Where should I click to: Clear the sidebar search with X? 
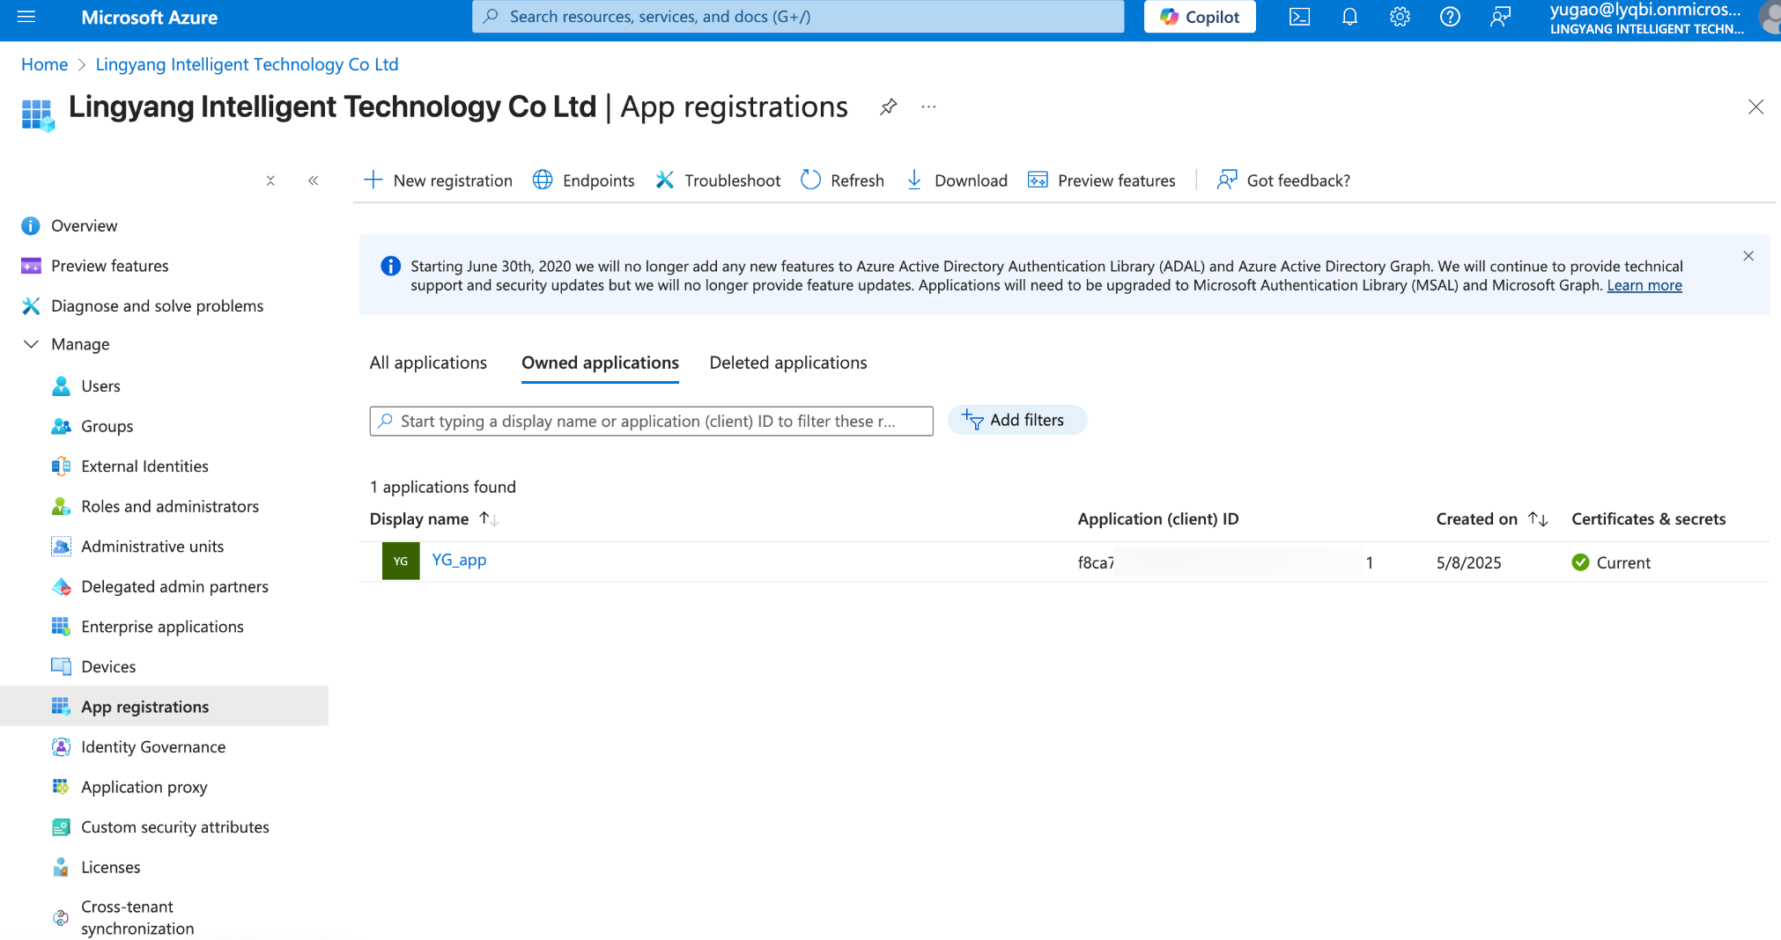270,180
